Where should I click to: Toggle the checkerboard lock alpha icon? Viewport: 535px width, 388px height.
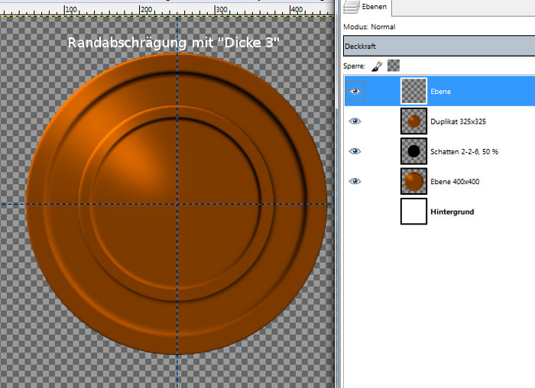click(393, 66)
